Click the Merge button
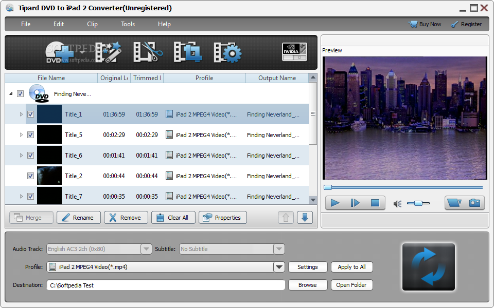Image resolution: width=494 pixels, height=308 pixels. coord(31,218)
